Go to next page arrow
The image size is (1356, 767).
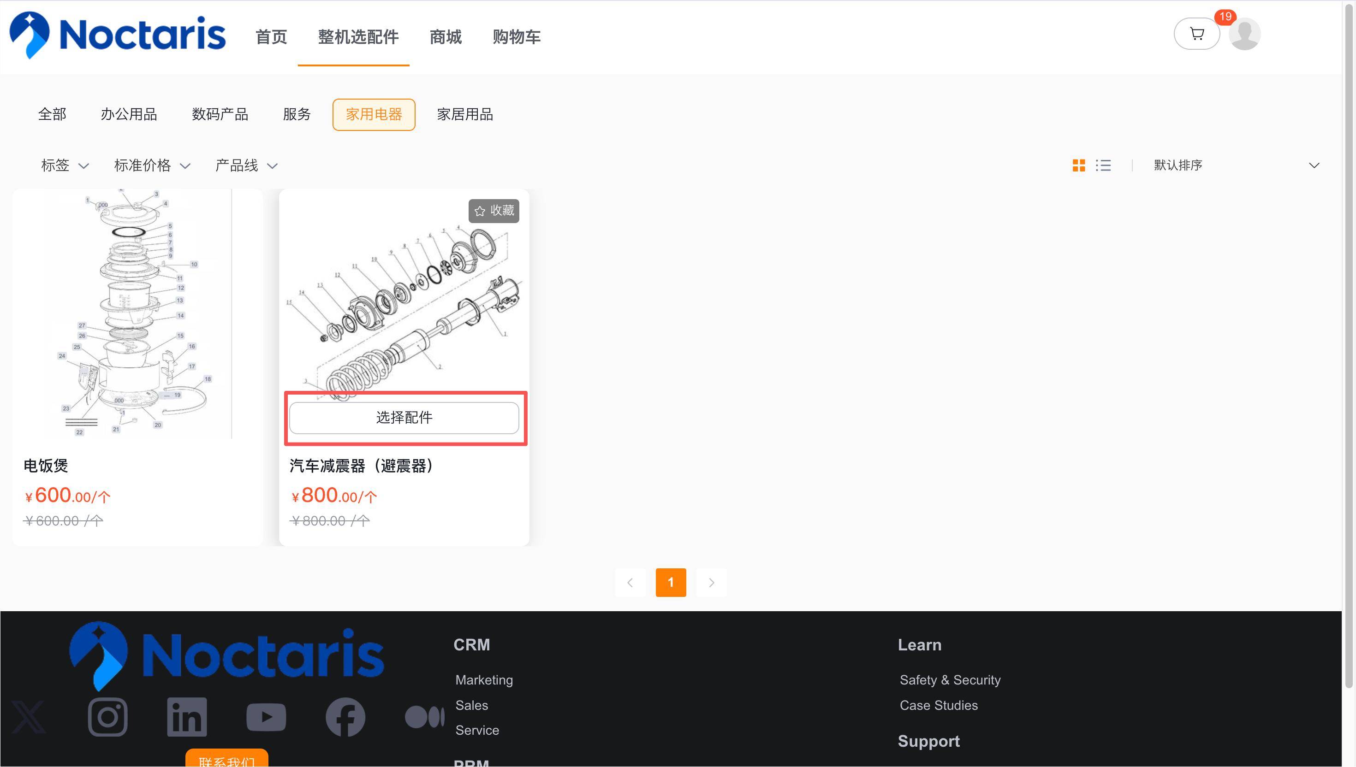coord(711,582)
